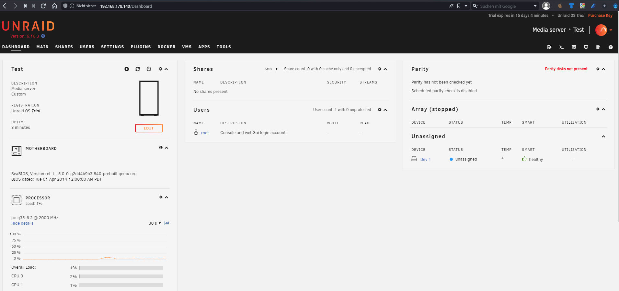This screenshot has width=619, height=291.
Task: Click the Suchen mit Google search field
Action: 505,6
